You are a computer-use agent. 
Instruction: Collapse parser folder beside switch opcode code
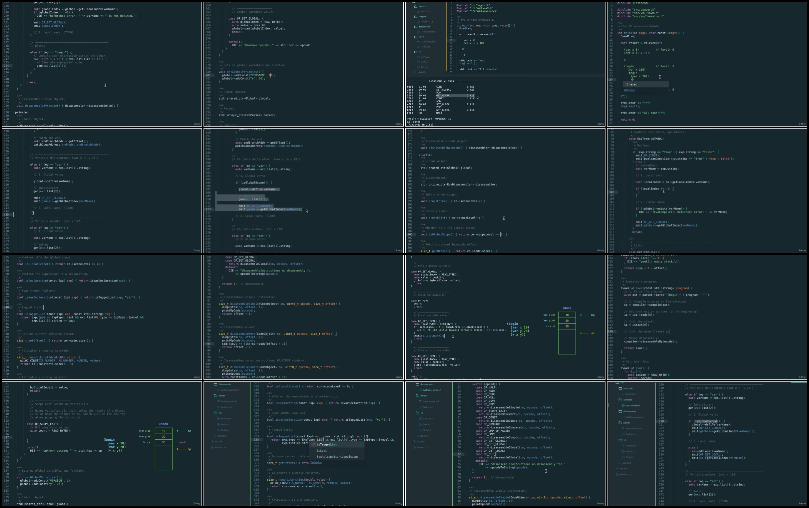click(421, 396)
